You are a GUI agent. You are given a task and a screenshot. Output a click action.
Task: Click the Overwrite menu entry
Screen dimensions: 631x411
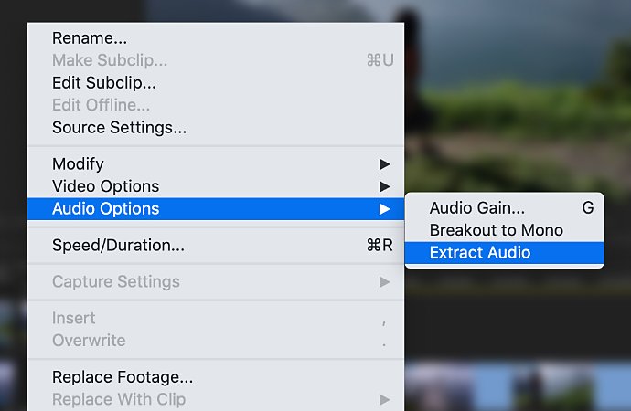[x=216, y=341]
